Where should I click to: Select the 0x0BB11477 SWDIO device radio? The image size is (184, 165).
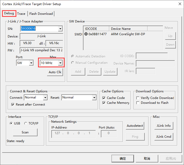point(86,34)
